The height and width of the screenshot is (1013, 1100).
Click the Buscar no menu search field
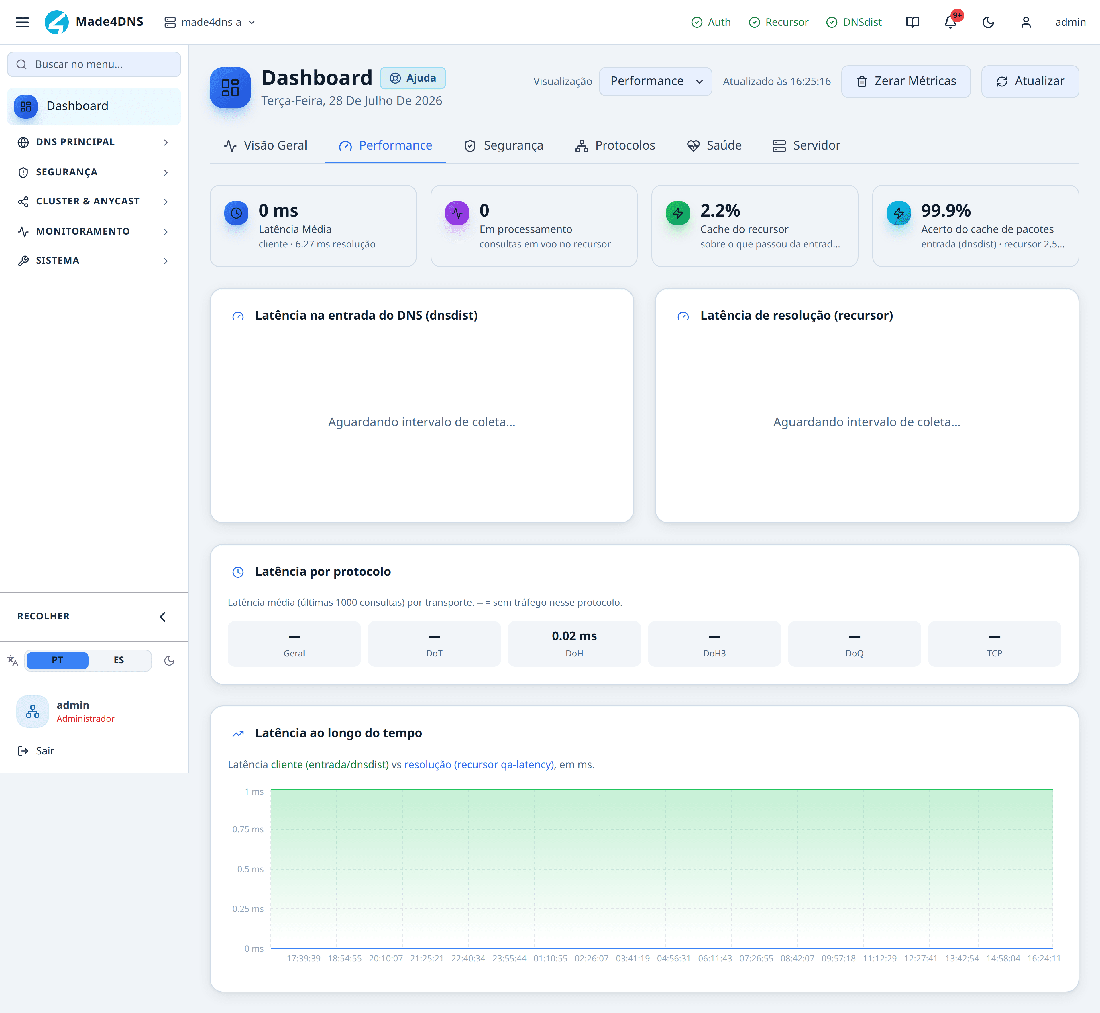click(x=94, y=64)
